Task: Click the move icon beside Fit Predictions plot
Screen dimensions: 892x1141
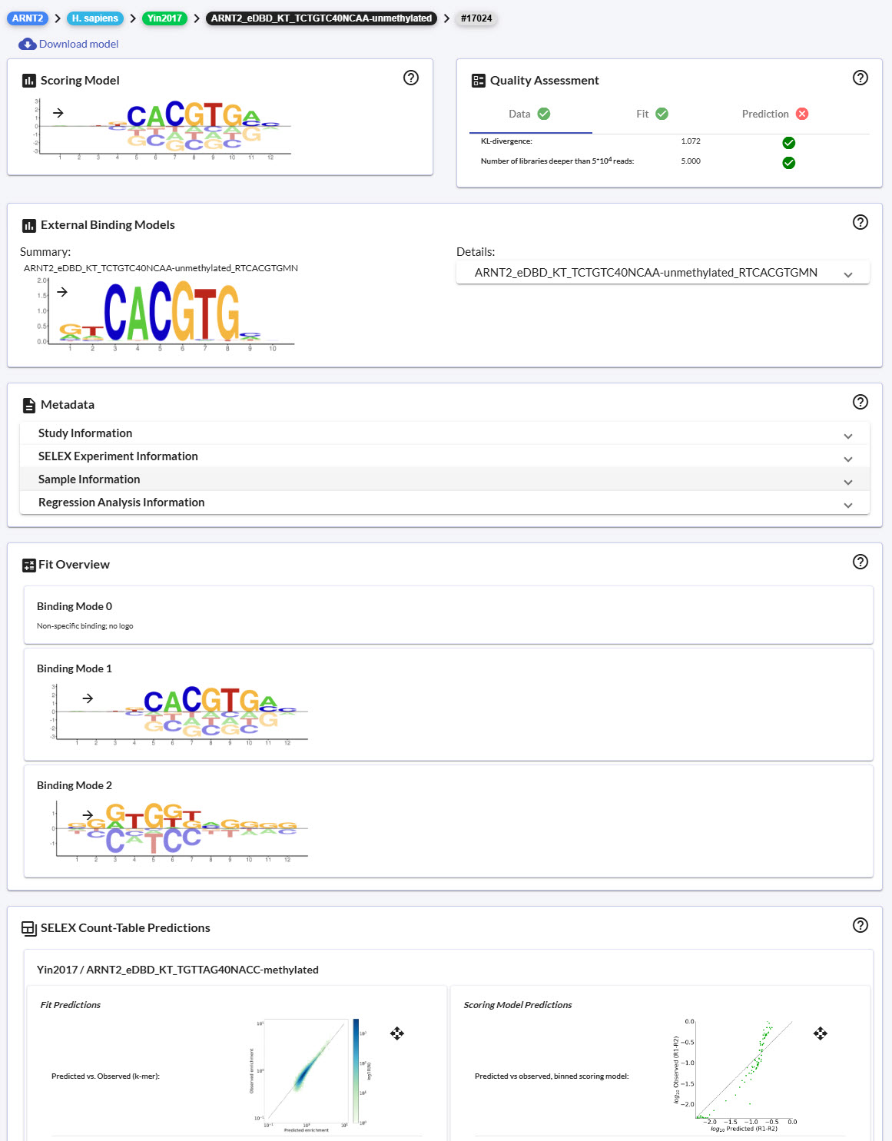Action: click(x=397, y=1033)
